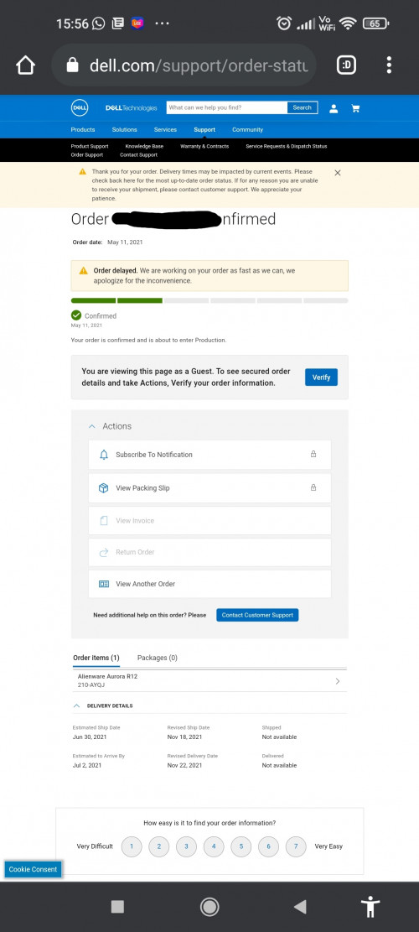Click the Dell logo
The width and height of the screenshot is (419, 932).
point(80,107)
